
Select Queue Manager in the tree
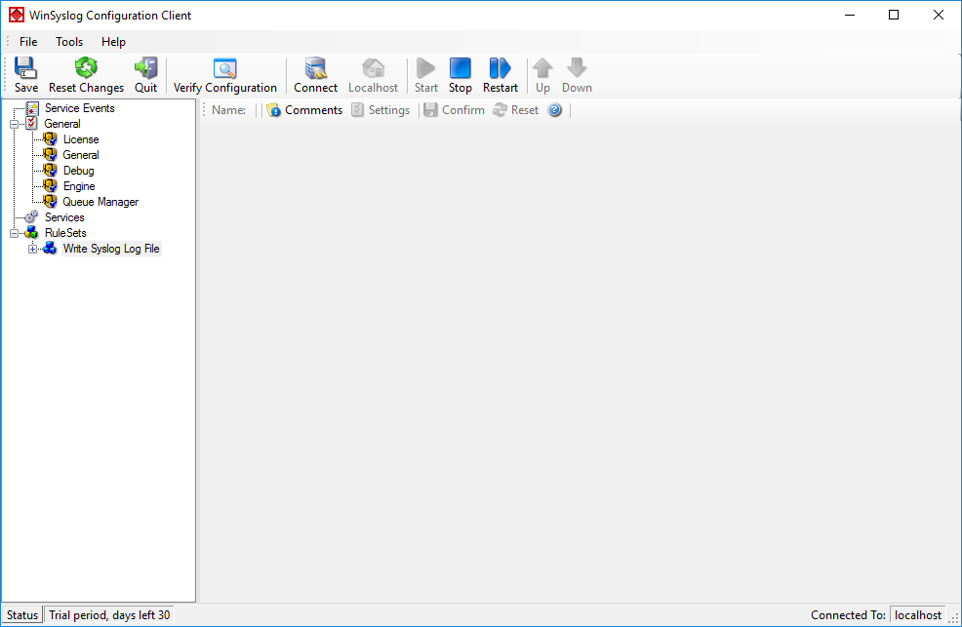(x=100, y=202)
